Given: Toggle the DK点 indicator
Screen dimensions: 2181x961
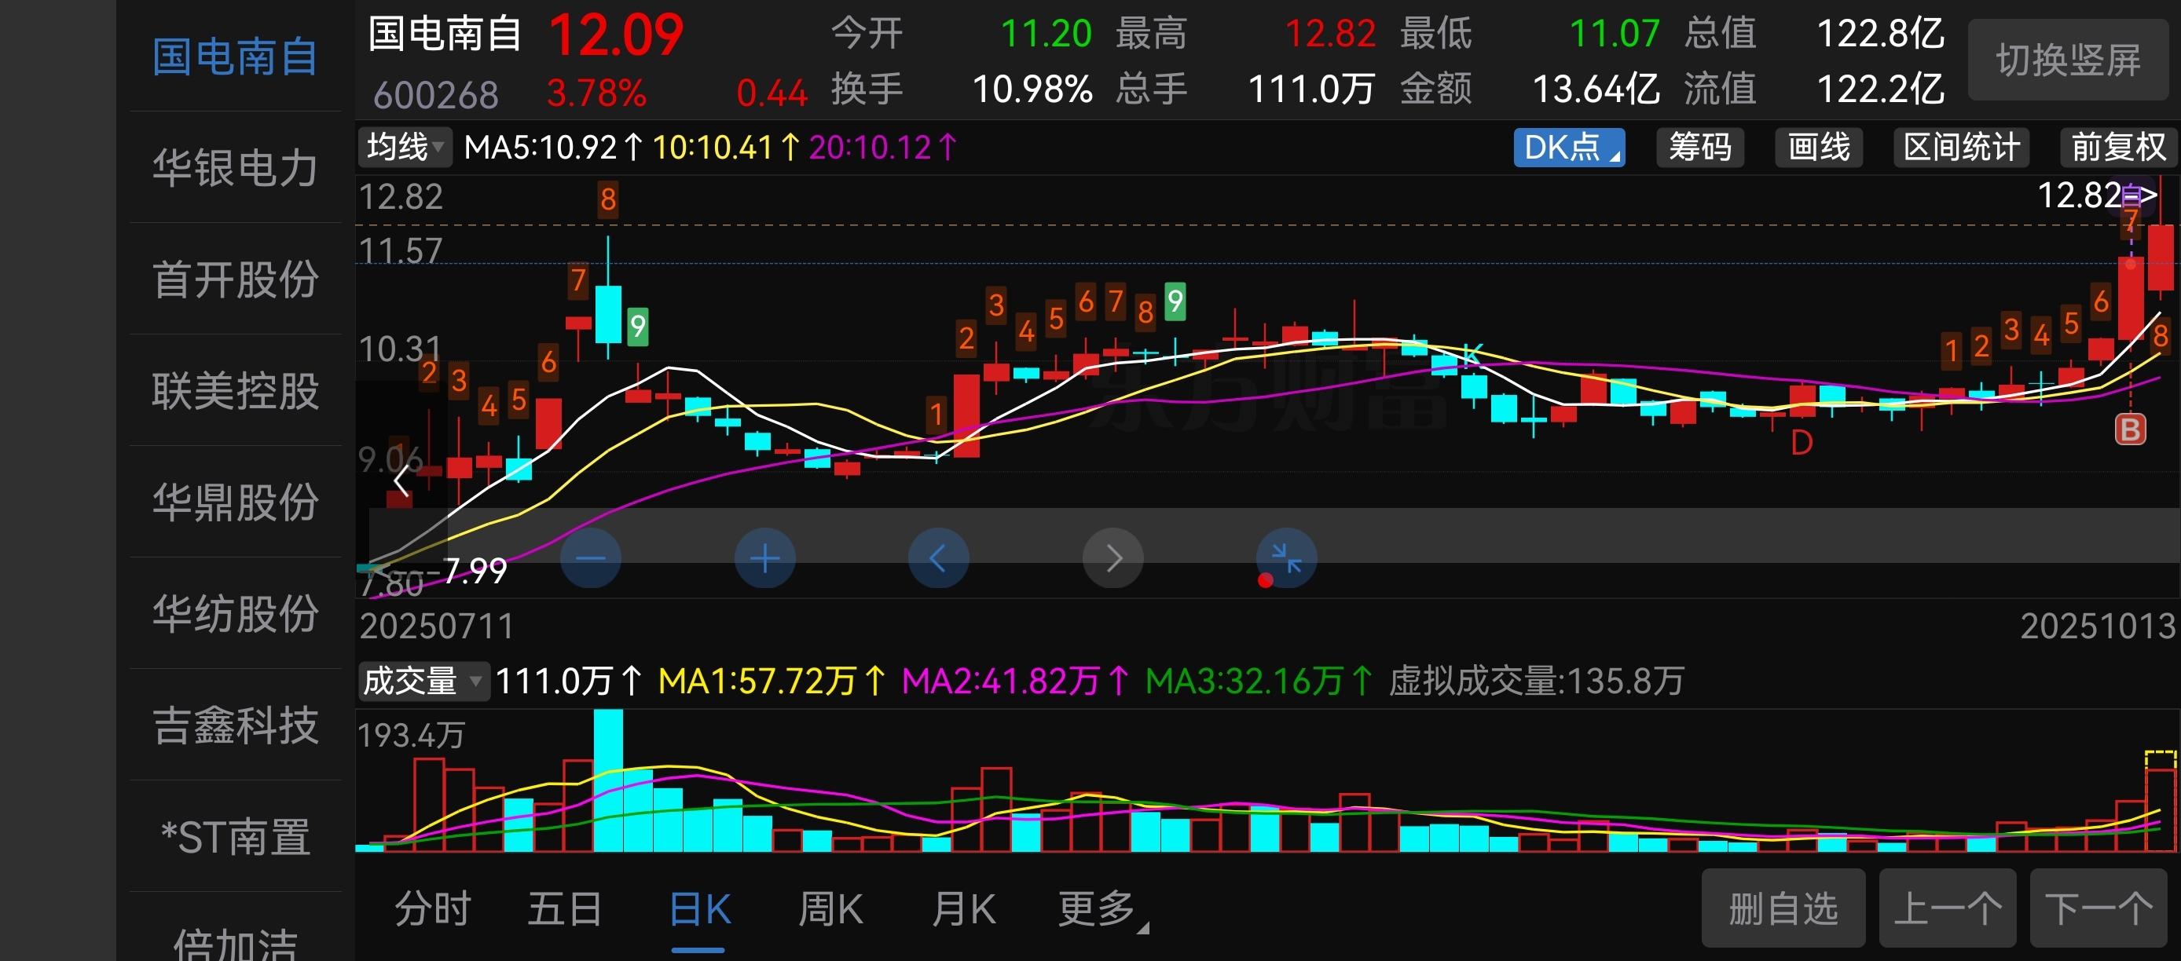Looking at the screenshot, I should 1568,147.
